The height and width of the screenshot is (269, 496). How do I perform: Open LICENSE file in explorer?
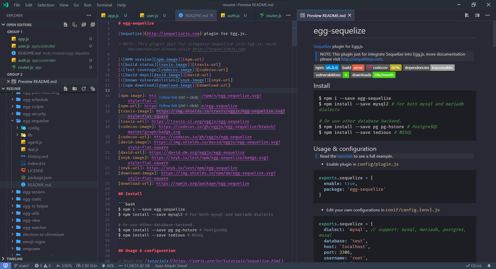35,171
